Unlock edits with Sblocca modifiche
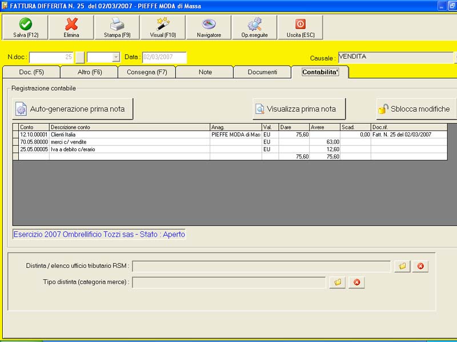 (416, 109)
